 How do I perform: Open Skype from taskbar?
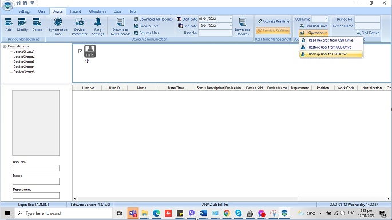pos(239,213)
